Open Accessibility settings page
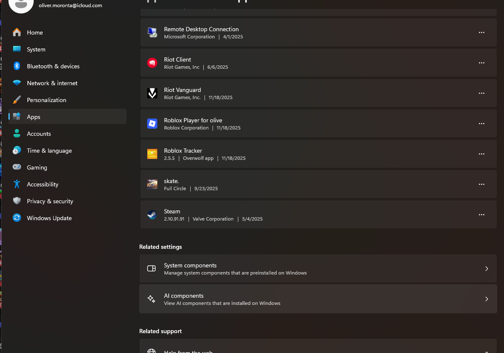 pos(67,184)
